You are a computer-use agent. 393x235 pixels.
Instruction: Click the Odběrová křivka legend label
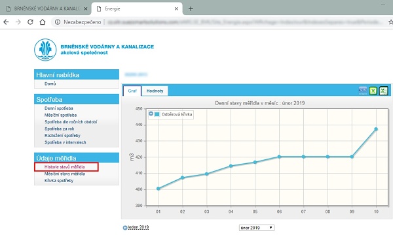click(177, 114)
